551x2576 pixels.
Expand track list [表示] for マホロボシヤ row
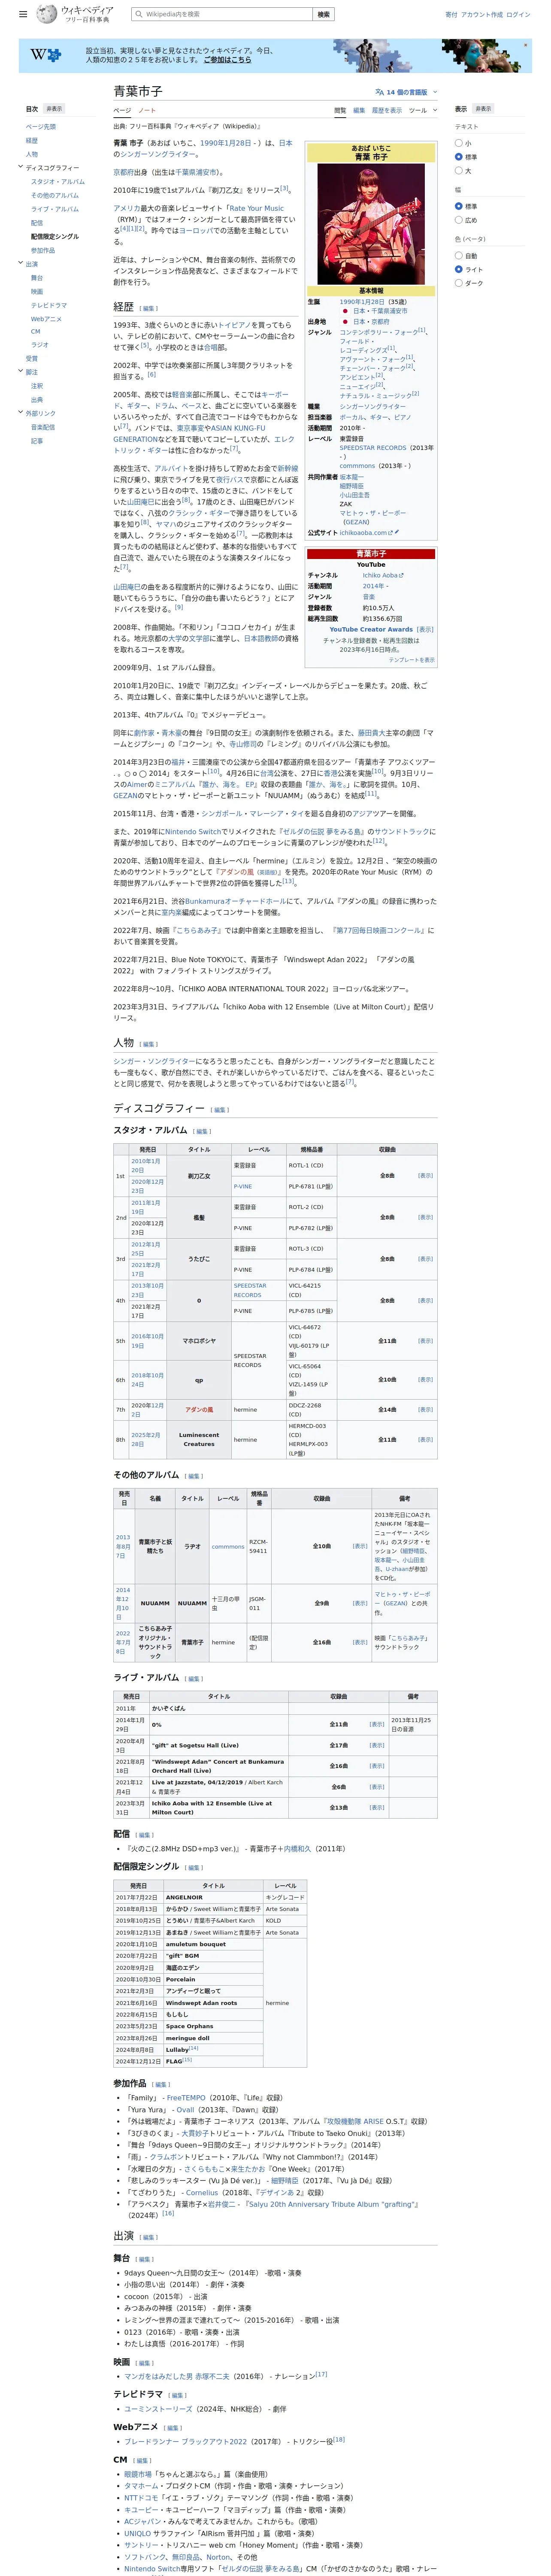tap(425, 1340)
